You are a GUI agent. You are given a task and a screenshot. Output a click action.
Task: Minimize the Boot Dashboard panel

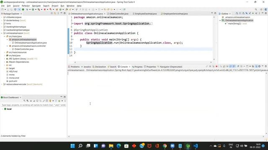click(x=62, y=97)
